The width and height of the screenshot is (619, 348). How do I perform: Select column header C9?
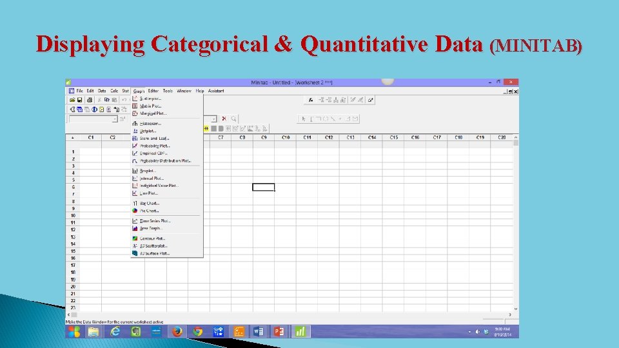point(264,137)
